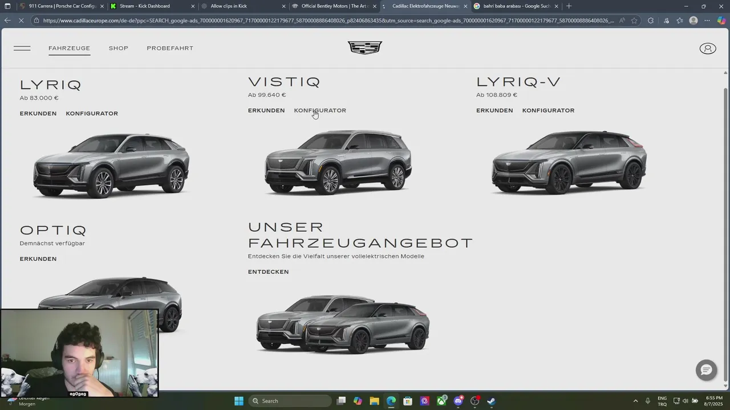Screen dimensions: 730x410
Task: Open the tab actions menu icon
Action: tap(7, 6)
